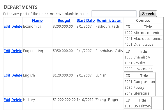
Task: Sort departments by Name column header
Action: pyautogui.click(x=37, y=20)
